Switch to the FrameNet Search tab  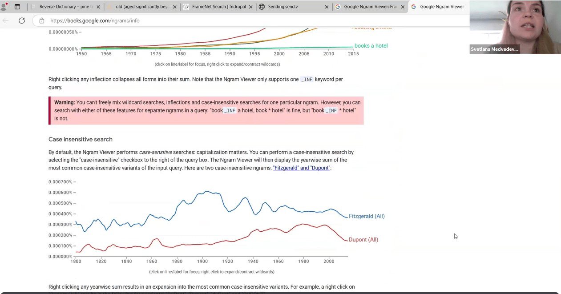[x=218, y=7]
